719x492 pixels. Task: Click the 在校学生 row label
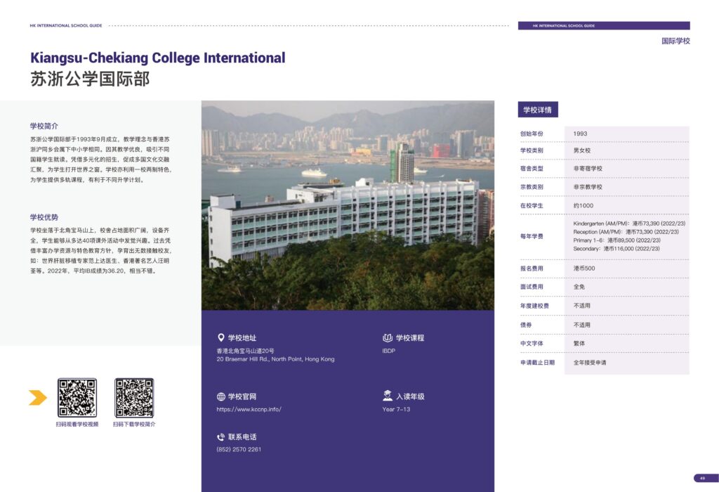pos(532,206)
